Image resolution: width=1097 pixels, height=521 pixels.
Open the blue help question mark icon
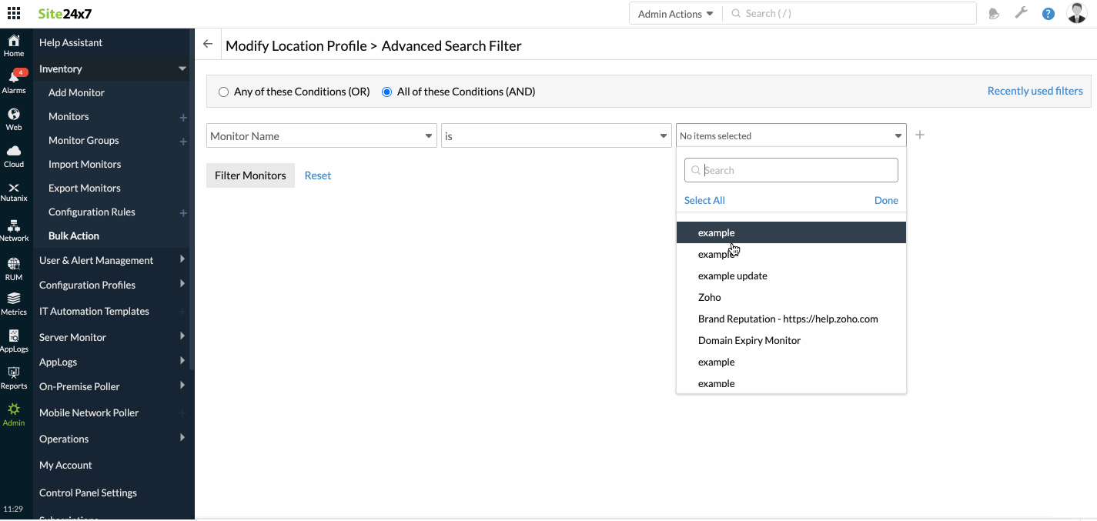[1048, 14]
